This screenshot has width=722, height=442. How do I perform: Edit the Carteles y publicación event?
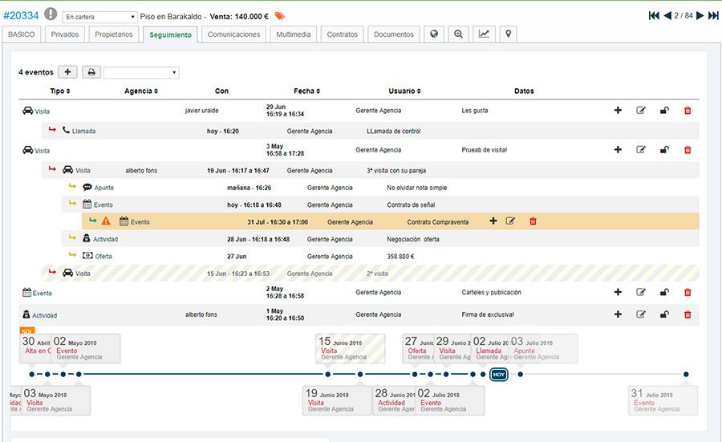coord(641,292)
